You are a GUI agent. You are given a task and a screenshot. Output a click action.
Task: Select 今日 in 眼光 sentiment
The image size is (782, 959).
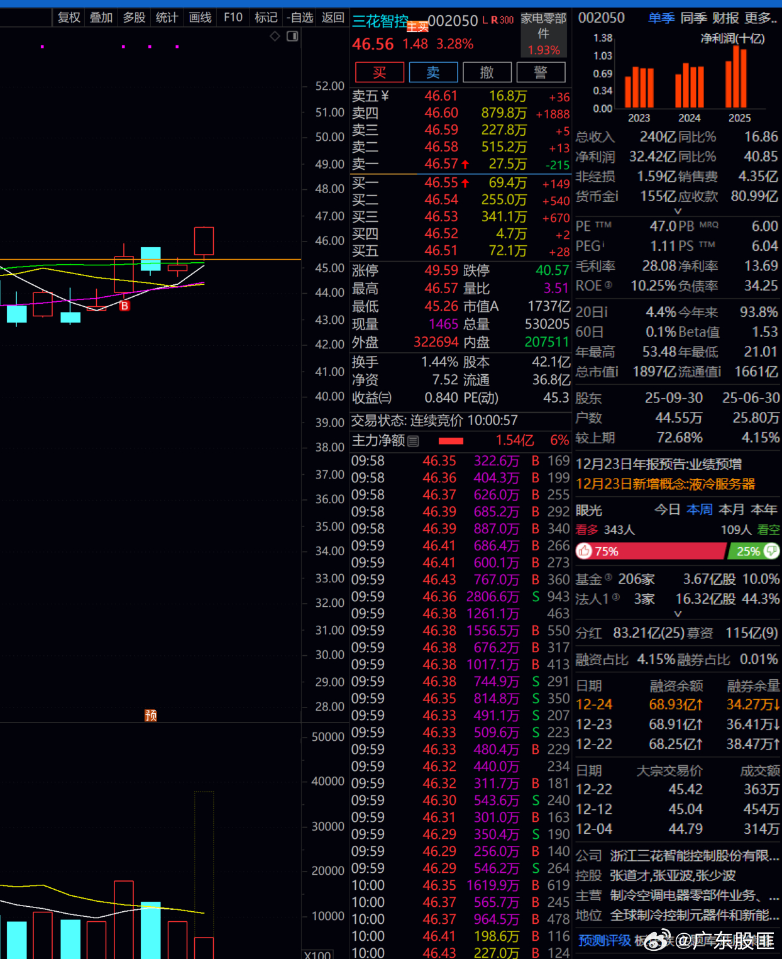coord(668,509)
